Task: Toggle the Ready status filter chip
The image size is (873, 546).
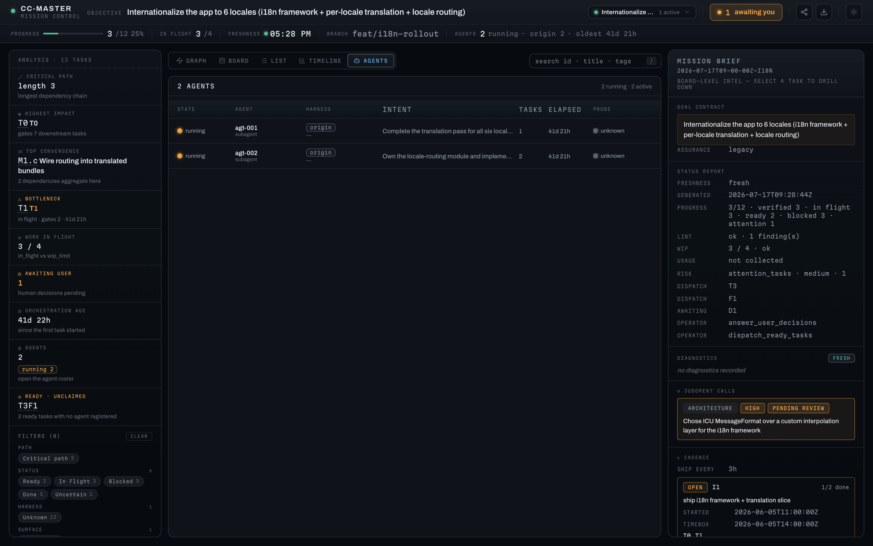Action: tap(34, 481)
